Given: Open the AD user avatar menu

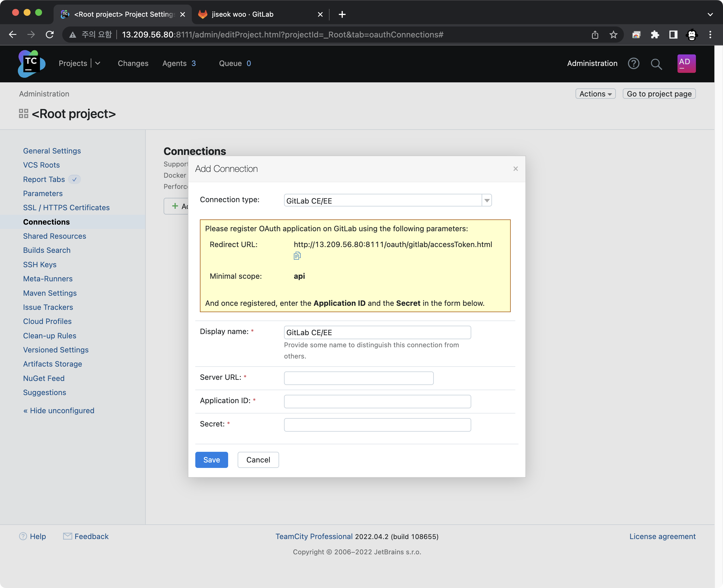Looking at the screenshot, I should coord(686,63).
